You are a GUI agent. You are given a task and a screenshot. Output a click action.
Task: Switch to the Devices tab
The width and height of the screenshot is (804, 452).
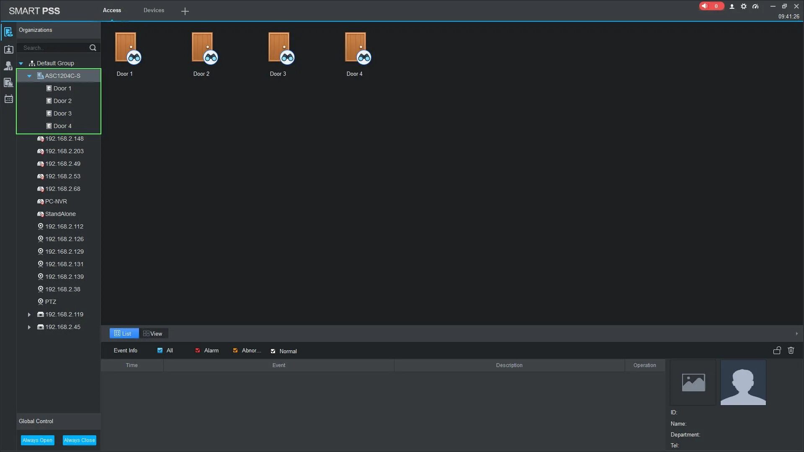tap(154, 10)
